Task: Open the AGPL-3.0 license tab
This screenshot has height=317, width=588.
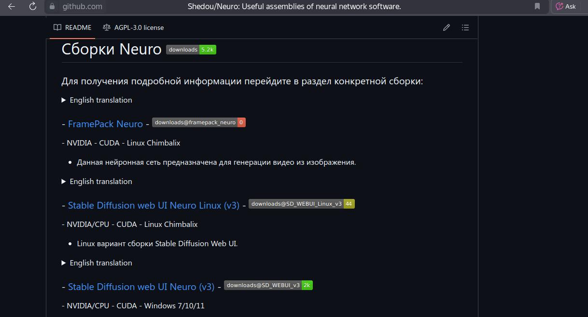Action: 133,27
